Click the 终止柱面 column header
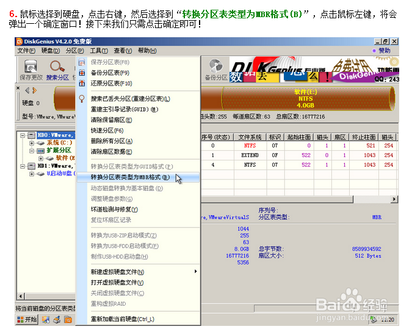The image size is (412, 332). click(364, 137)
